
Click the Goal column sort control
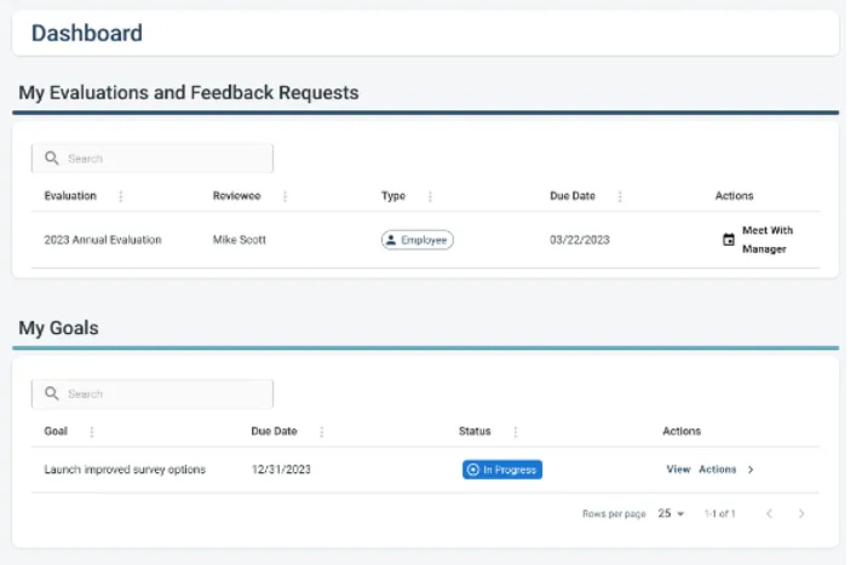tap(92, 431)
